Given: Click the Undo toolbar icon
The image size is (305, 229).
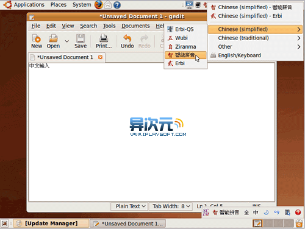Looking at the screenshot, I should 127,41.
